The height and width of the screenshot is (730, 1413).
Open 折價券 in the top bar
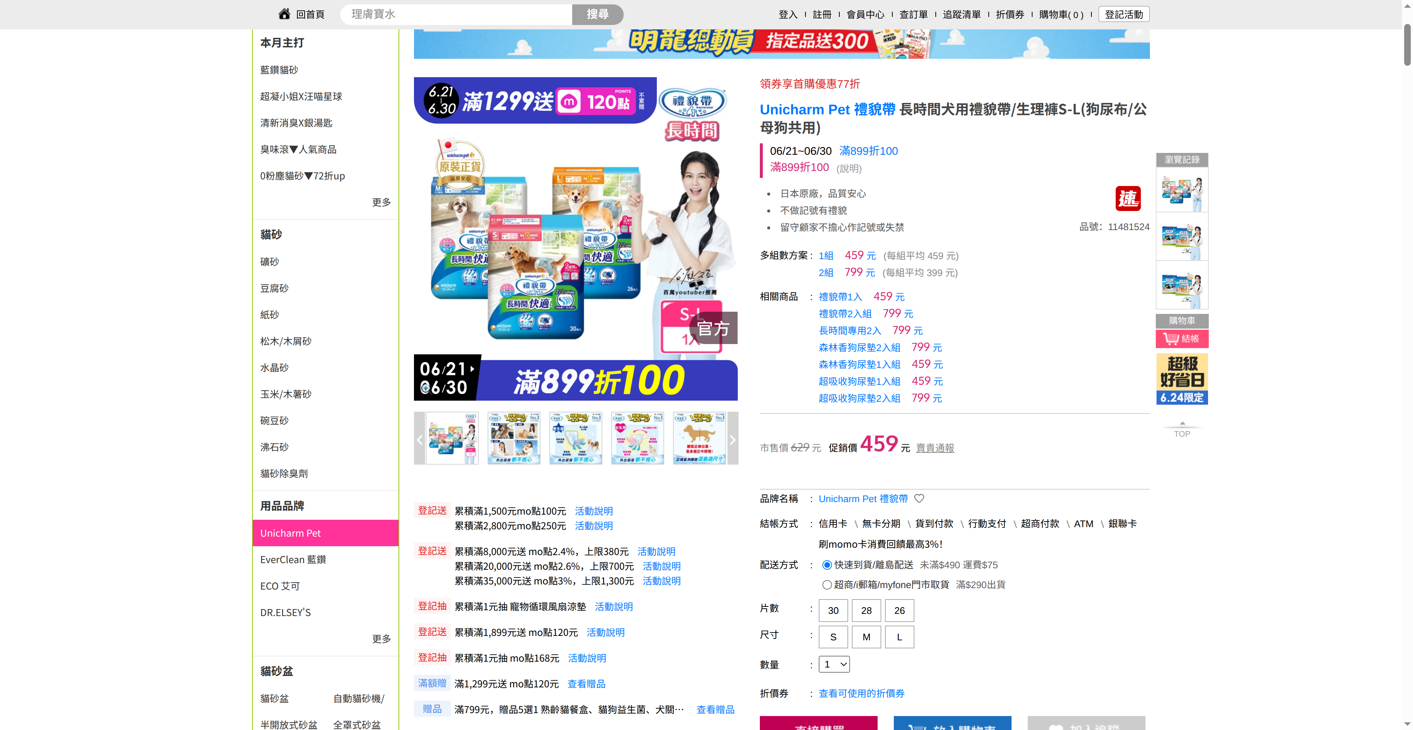coord(1010,14)
